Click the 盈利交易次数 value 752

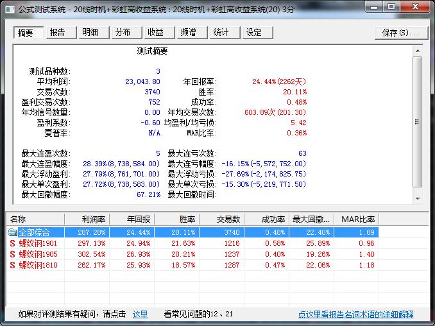pyautogui.click(x=154, y=102)
